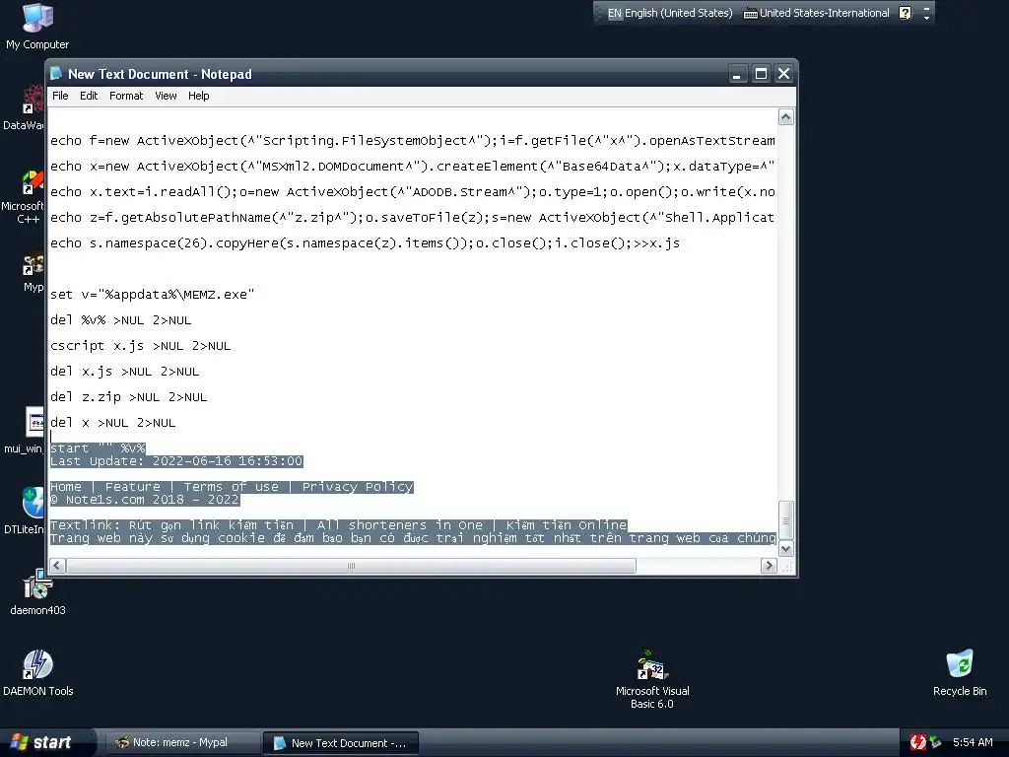
Task: Click the keyboard layout icon in language bar
Action: [750, 13]
